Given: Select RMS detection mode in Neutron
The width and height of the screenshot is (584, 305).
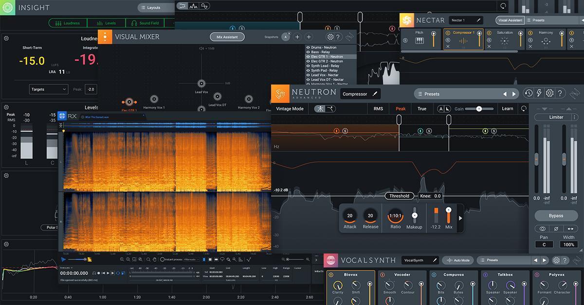Looking at the screenshot, I should pos(378,109).
